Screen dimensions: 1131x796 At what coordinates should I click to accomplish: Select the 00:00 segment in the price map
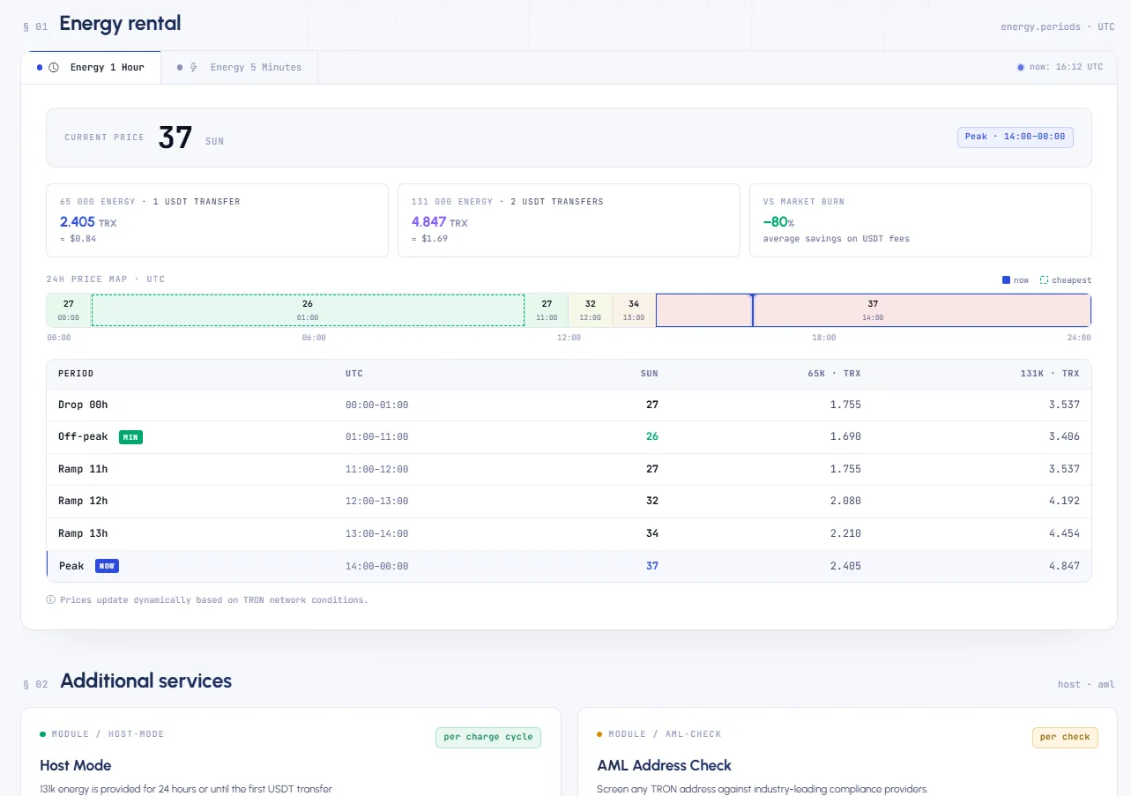pyautogui.click(x=69, y=310)
